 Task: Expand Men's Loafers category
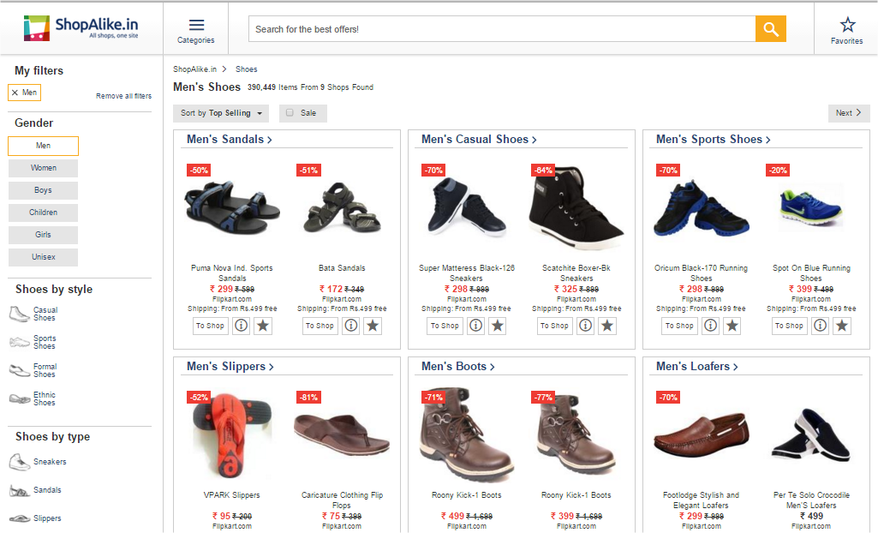[696, 367]
